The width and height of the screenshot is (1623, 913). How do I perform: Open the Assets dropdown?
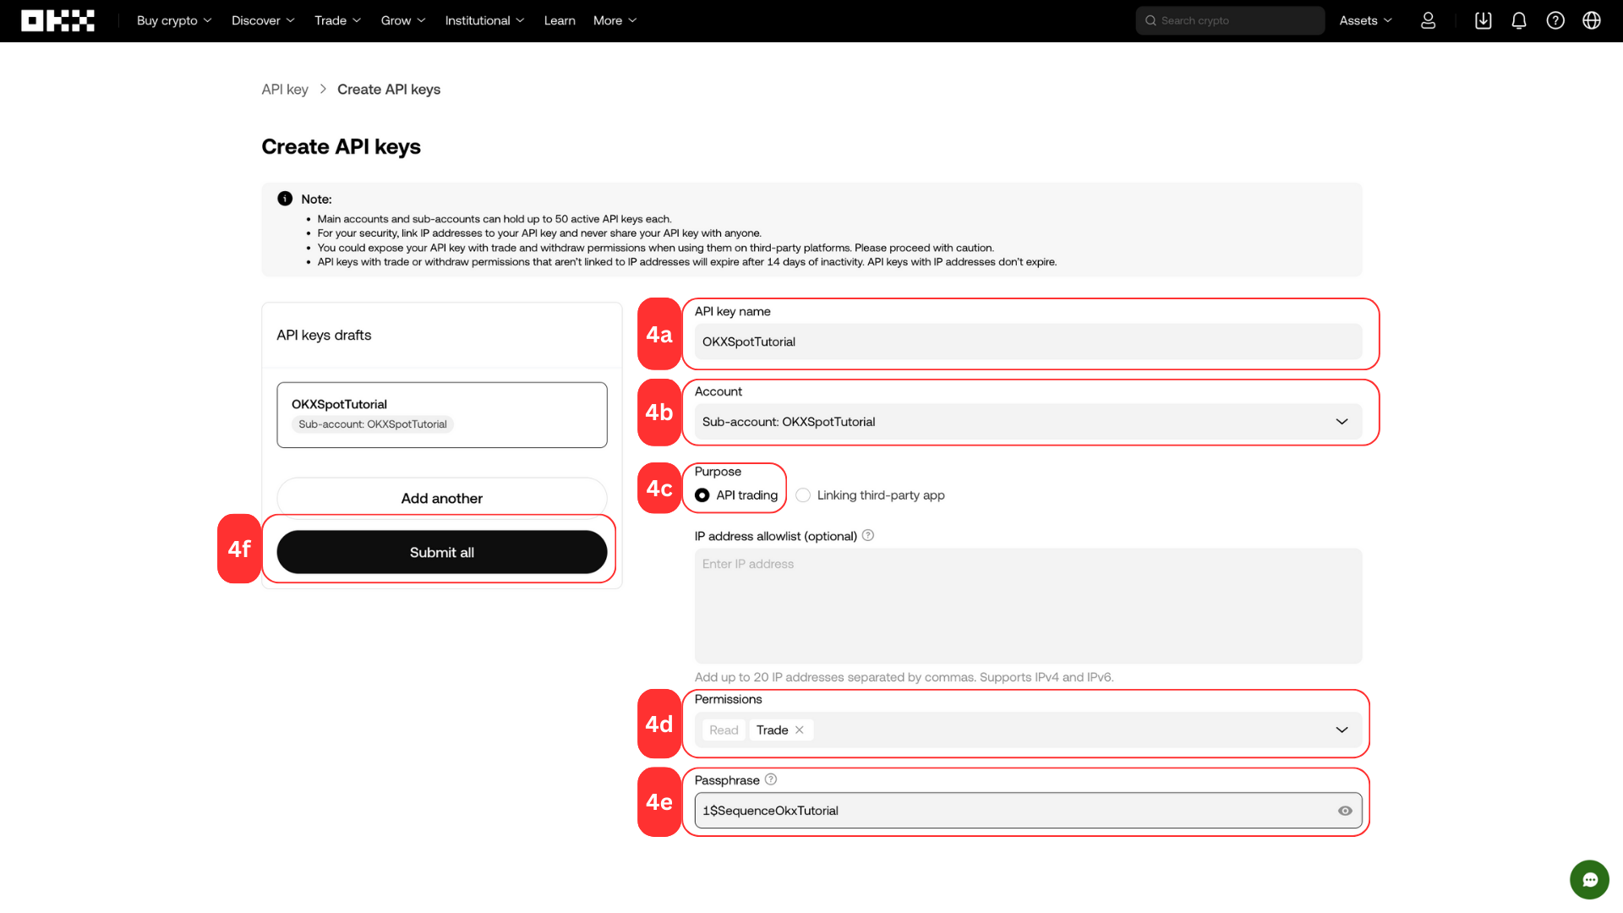pos(1365,20)
